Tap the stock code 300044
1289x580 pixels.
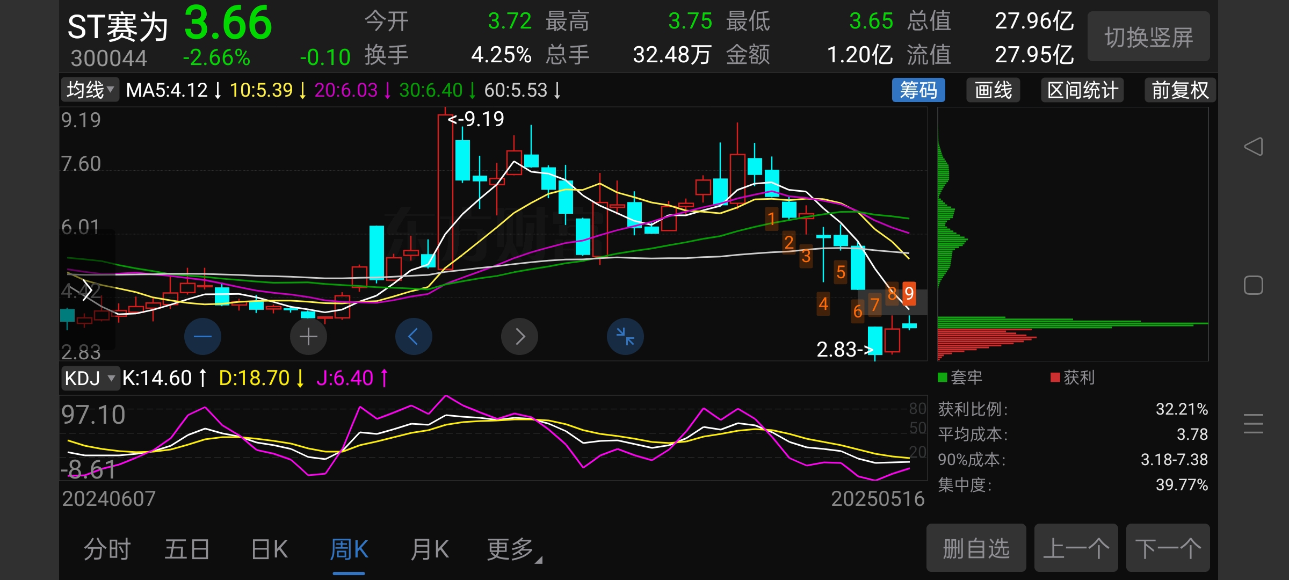point(108,58)
